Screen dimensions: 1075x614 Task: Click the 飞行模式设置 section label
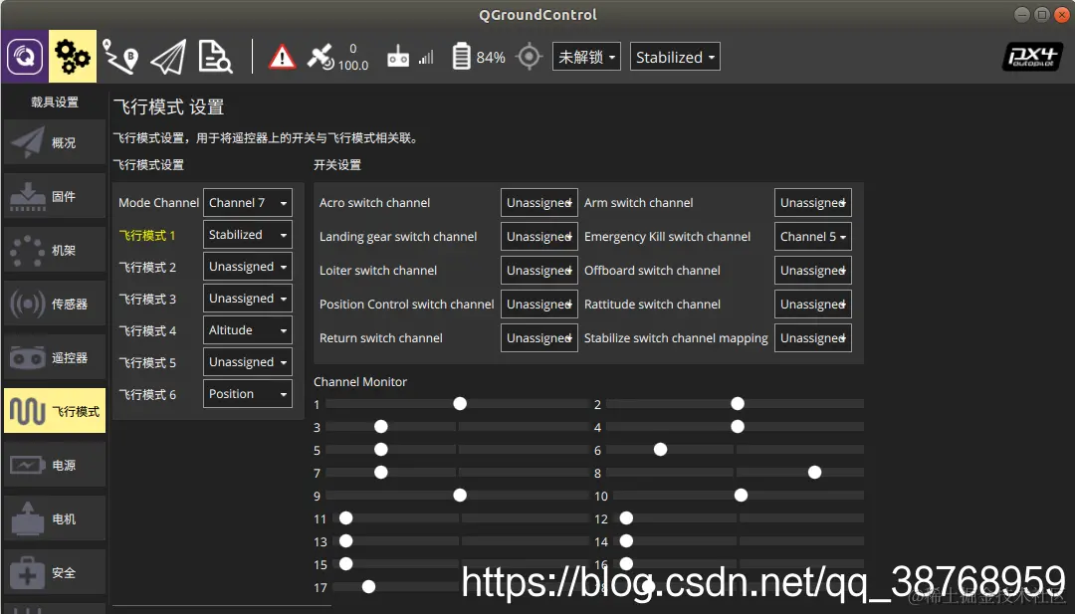click(148, 164)
